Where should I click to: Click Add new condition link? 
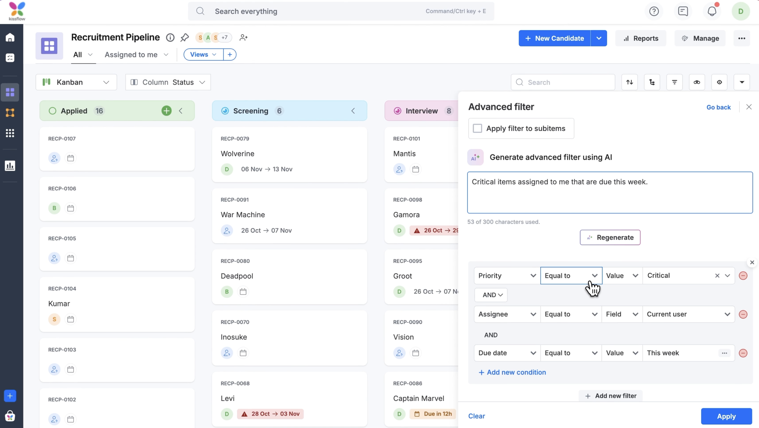[512, 372]
